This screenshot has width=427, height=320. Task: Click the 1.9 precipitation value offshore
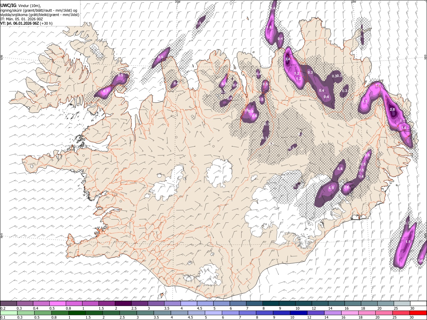coord(408,241)
